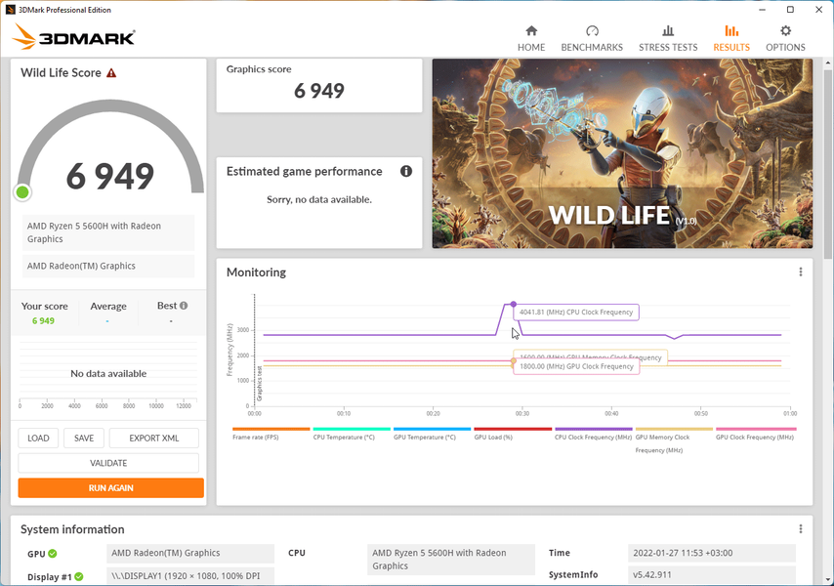The width and height of the screenshot is (834, 586).
Task: Toggle CPU Temperature legend item
Action: pos(352,434)
